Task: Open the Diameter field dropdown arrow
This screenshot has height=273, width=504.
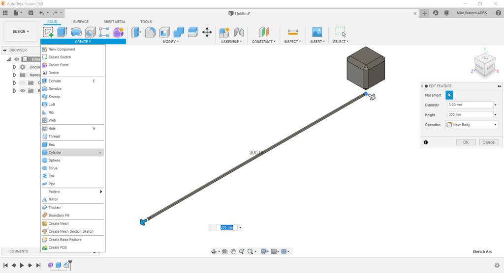Action: point(495,105)
